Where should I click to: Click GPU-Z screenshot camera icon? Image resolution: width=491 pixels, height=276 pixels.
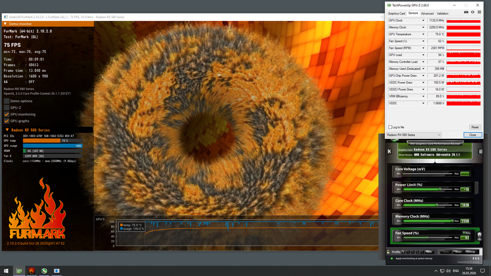(466, 12)
